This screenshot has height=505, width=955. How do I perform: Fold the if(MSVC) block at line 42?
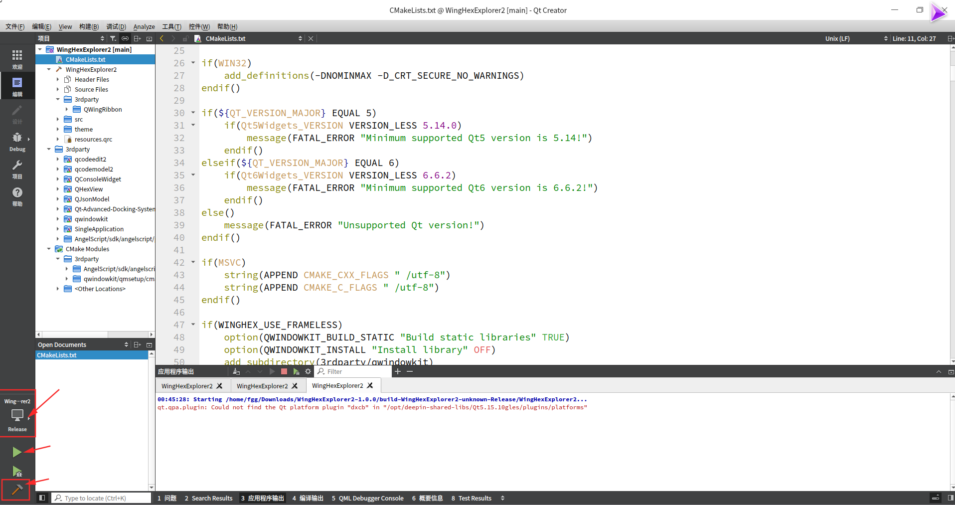(x=193, y=262)
